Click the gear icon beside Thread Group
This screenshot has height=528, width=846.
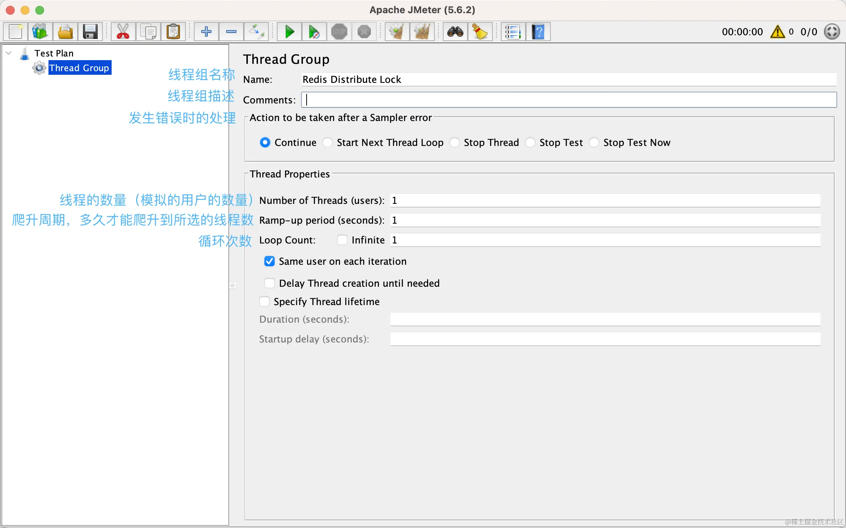[x=39, y=68]
